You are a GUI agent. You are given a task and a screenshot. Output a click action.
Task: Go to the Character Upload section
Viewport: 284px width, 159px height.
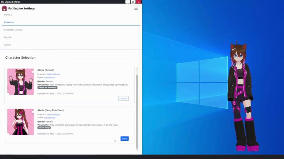(x=13, y=30)
